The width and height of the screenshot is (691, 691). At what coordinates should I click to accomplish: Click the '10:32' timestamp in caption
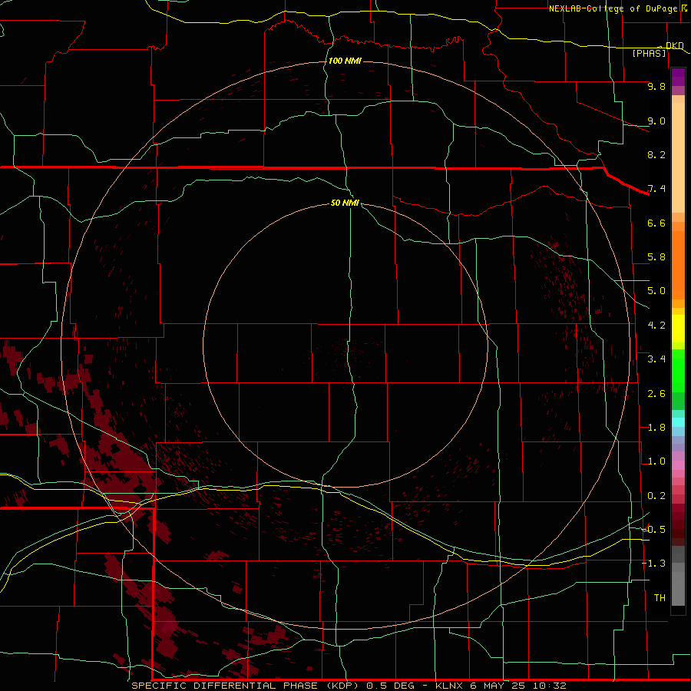550,686
